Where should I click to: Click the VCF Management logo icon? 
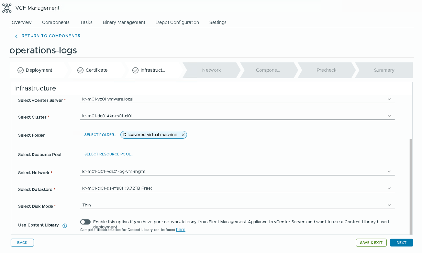(7, 8)
